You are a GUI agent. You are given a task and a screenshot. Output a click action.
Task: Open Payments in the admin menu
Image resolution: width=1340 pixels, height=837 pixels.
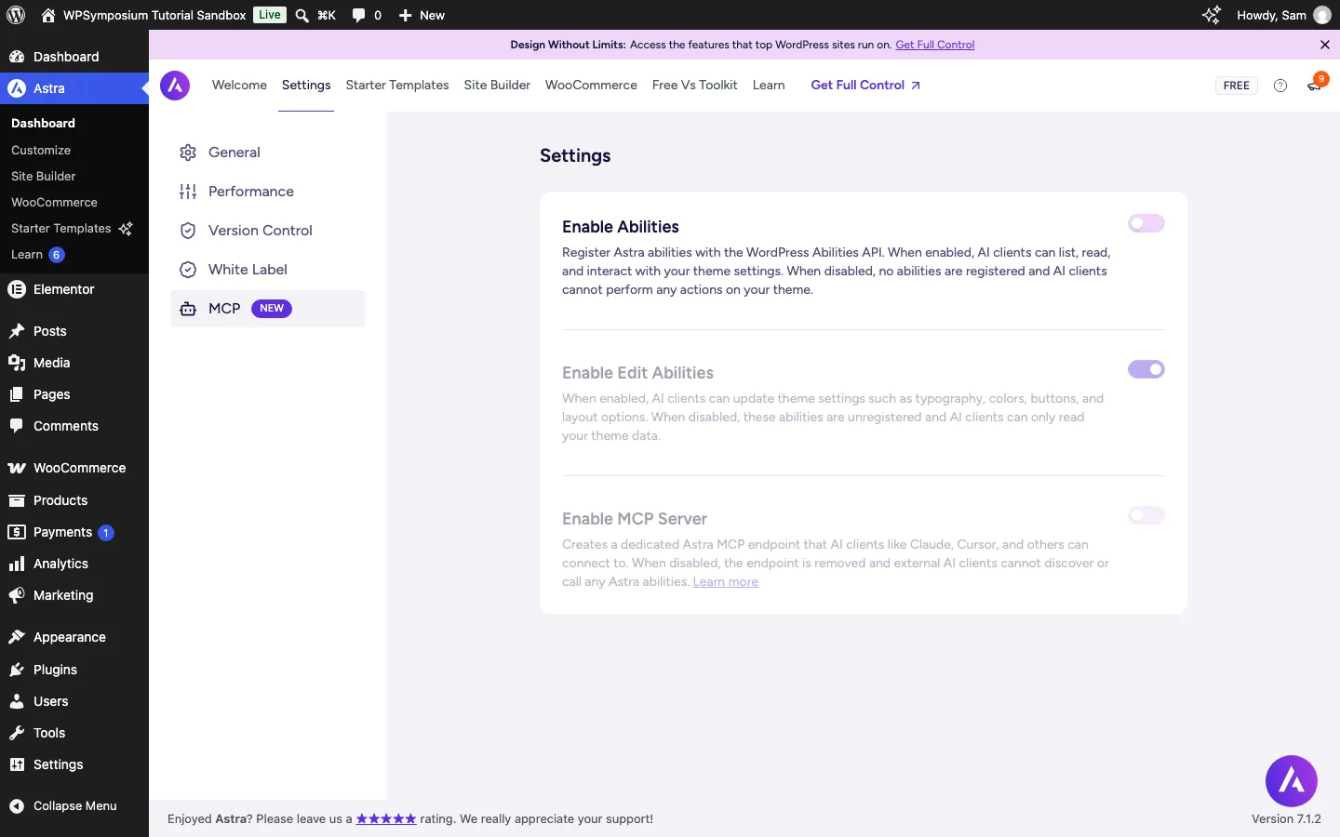coord(74,532)
